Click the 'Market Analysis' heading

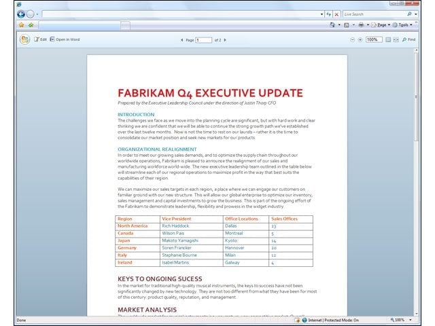pos(147,310)
